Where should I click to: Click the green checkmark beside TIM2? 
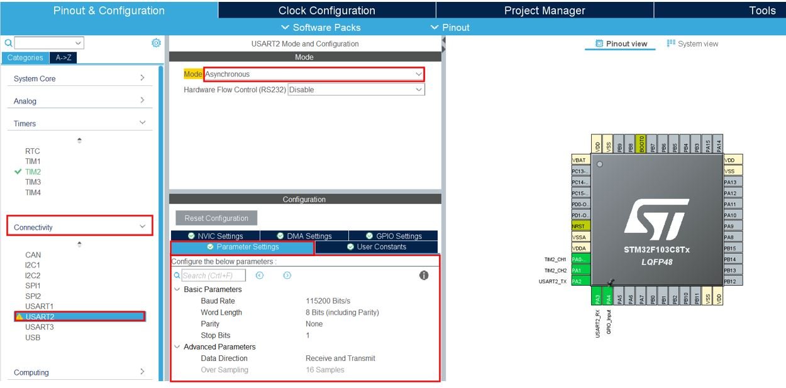[18, 171]
